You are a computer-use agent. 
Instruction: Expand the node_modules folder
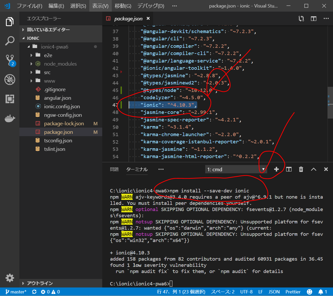tap(61, 64)
